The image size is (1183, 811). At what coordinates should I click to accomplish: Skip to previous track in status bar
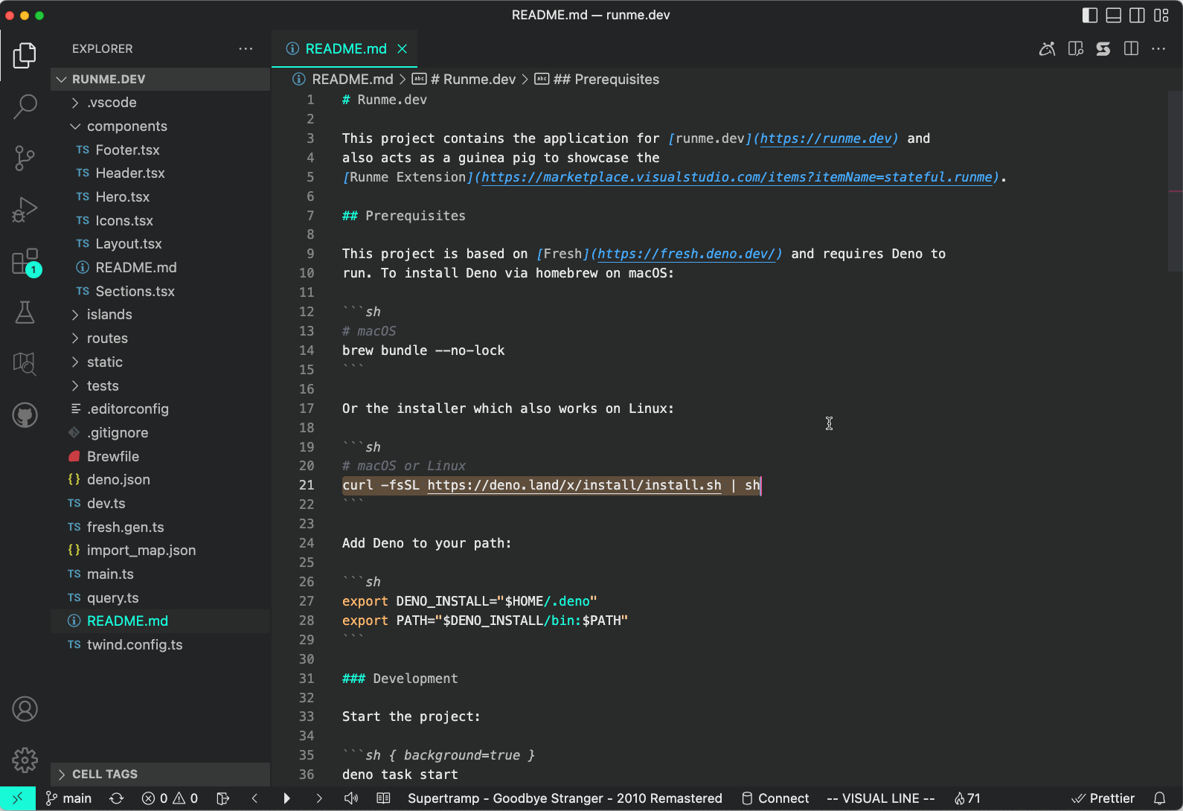point(254,798)
